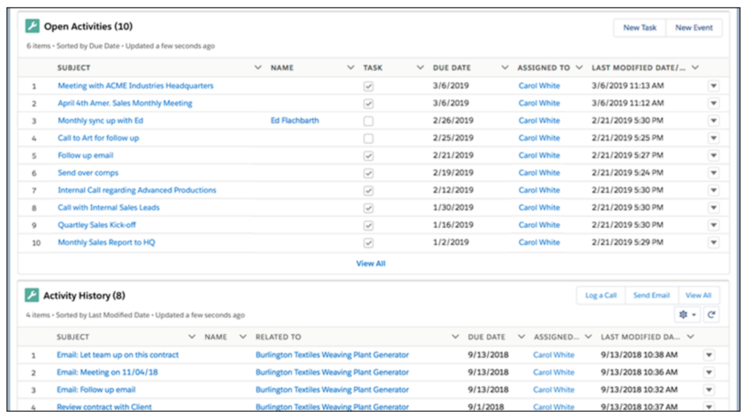745x417 pixels.
Task: Expand the Activity History SUBJECT column menu
Action: coord(192,337)
